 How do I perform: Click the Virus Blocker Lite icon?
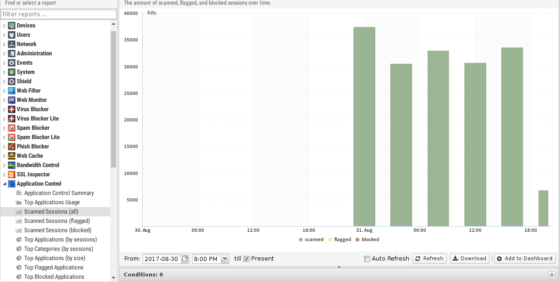11,118
